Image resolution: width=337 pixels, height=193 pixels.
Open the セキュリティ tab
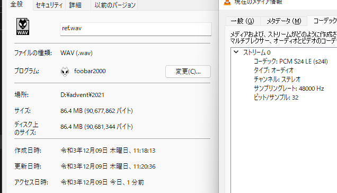point(49,5)
